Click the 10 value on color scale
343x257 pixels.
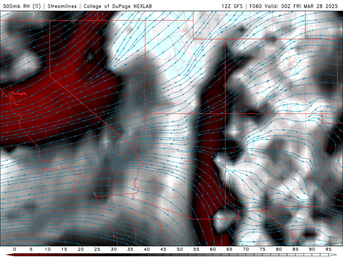point(48,249)
